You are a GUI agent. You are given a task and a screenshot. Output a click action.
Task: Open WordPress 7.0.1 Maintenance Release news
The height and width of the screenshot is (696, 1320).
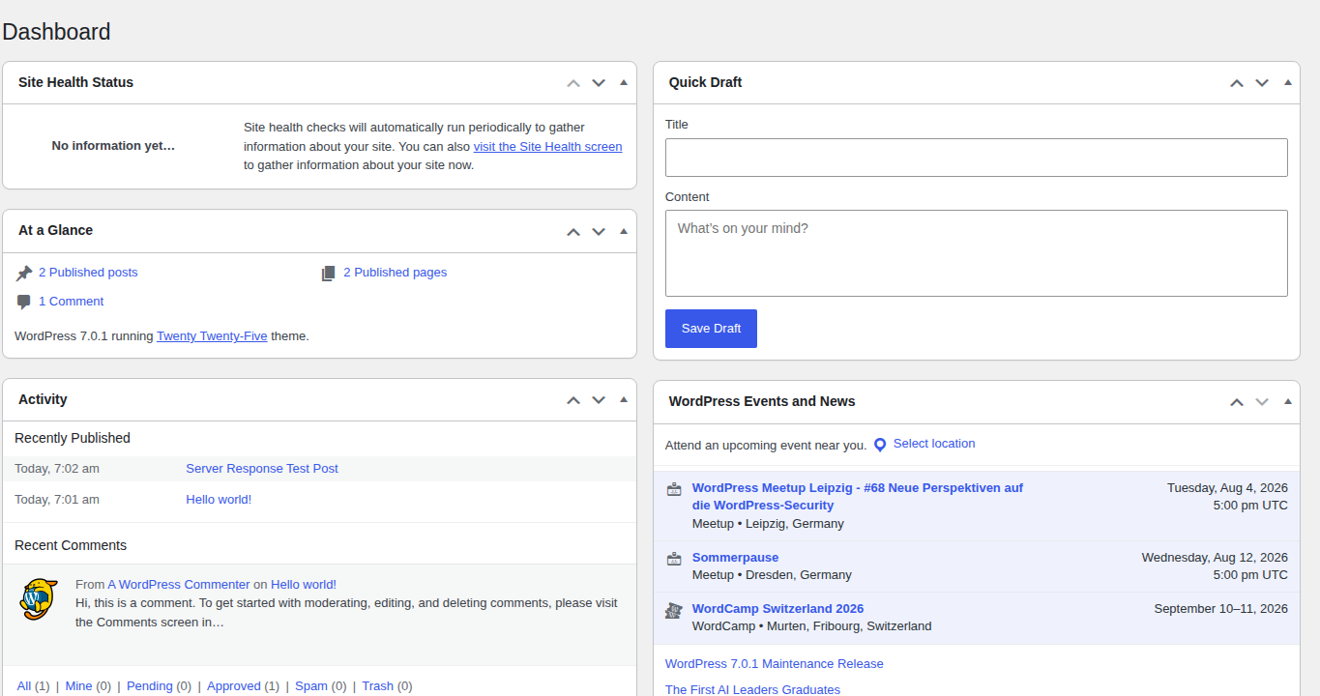point(775,664)
